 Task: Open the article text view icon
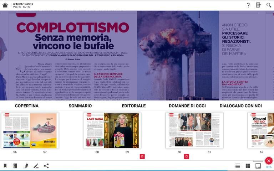click(x=259, y=5)
